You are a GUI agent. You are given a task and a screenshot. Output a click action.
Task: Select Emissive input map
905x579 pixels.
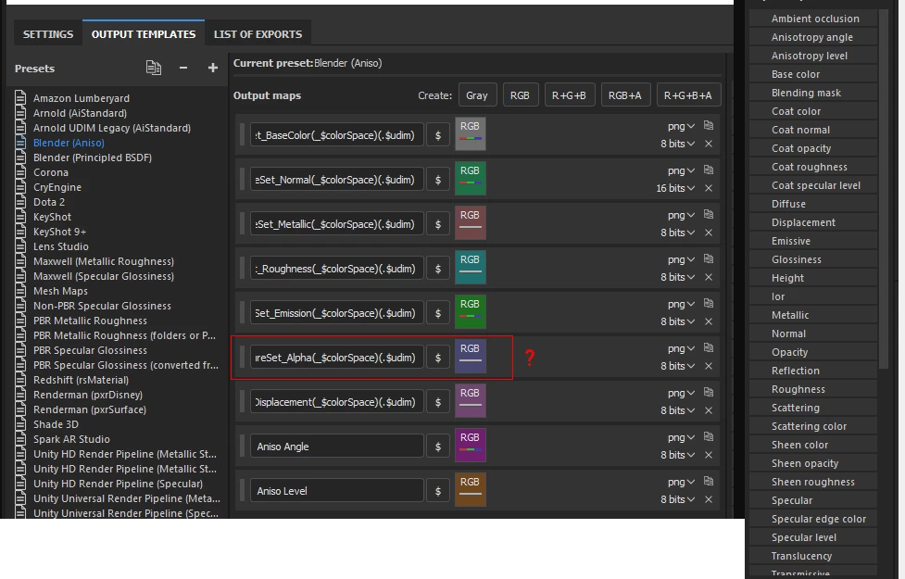pos(813,241)
